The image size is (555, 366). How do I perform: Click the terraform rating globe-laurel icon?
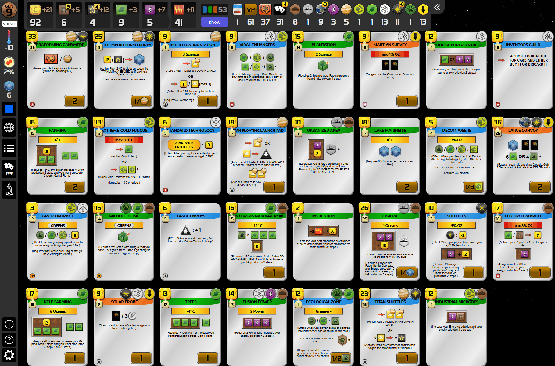pyautogui.click(x=265, y=9)
